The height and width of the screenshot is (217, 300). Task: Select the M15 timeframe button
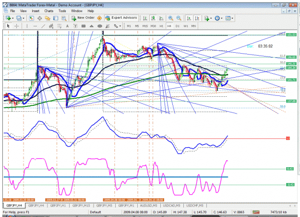[x=145, y=26]
